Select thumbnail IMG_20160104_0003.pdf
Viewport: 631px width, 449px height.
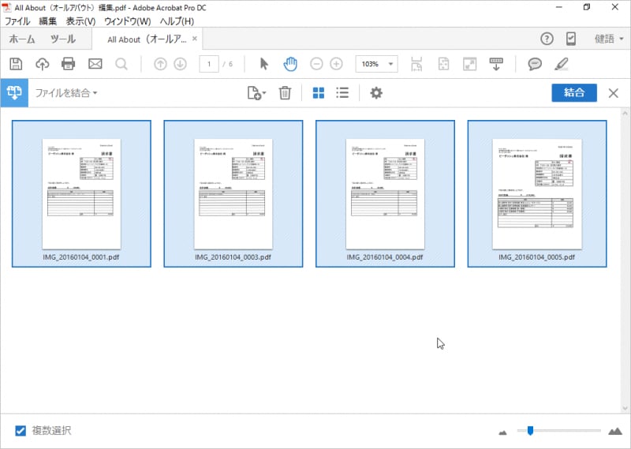tap(233, 193)
